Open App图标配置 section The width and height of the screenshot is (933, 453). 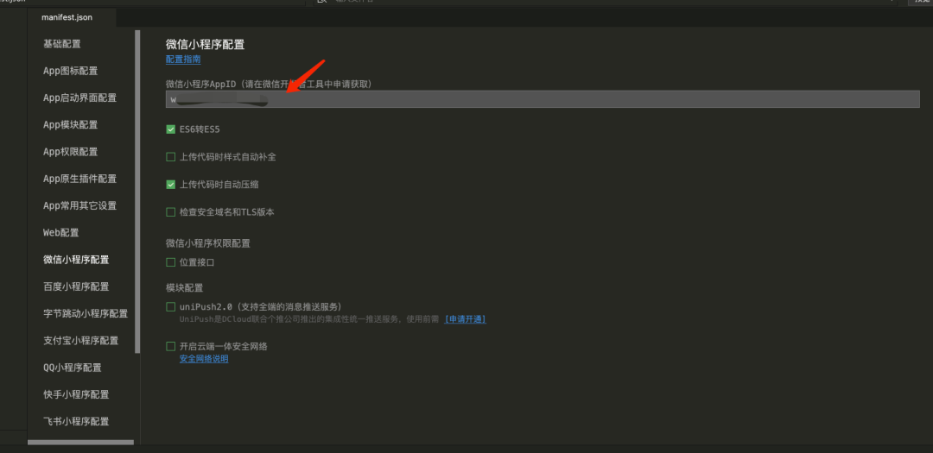click(x=70, y=71)
